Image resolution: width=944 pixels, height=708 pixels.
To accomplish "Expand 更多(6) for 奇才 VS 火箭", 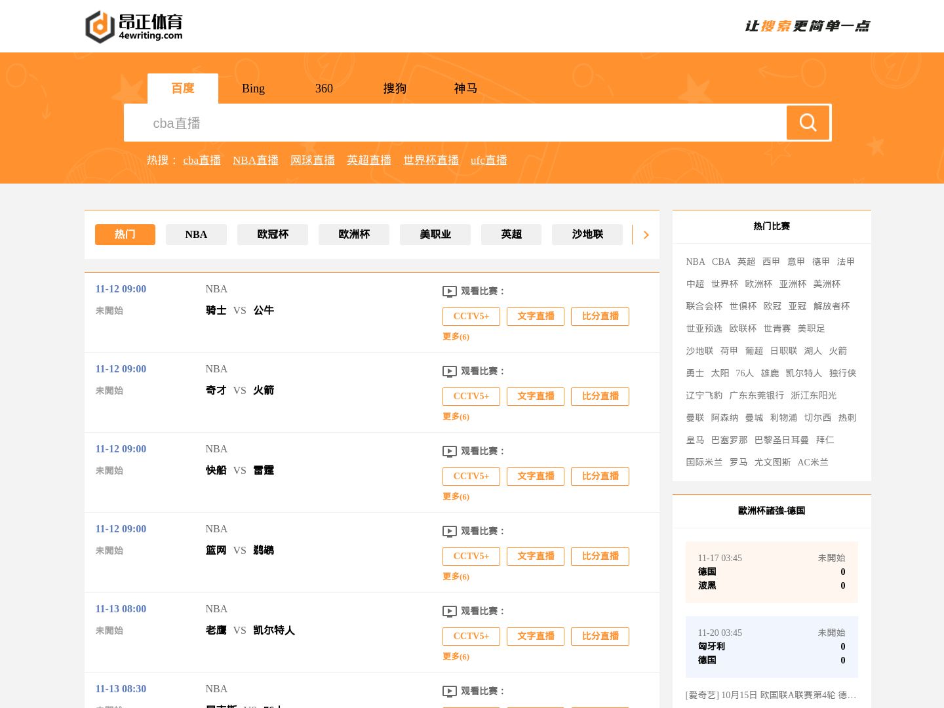I will pos(456,416).
